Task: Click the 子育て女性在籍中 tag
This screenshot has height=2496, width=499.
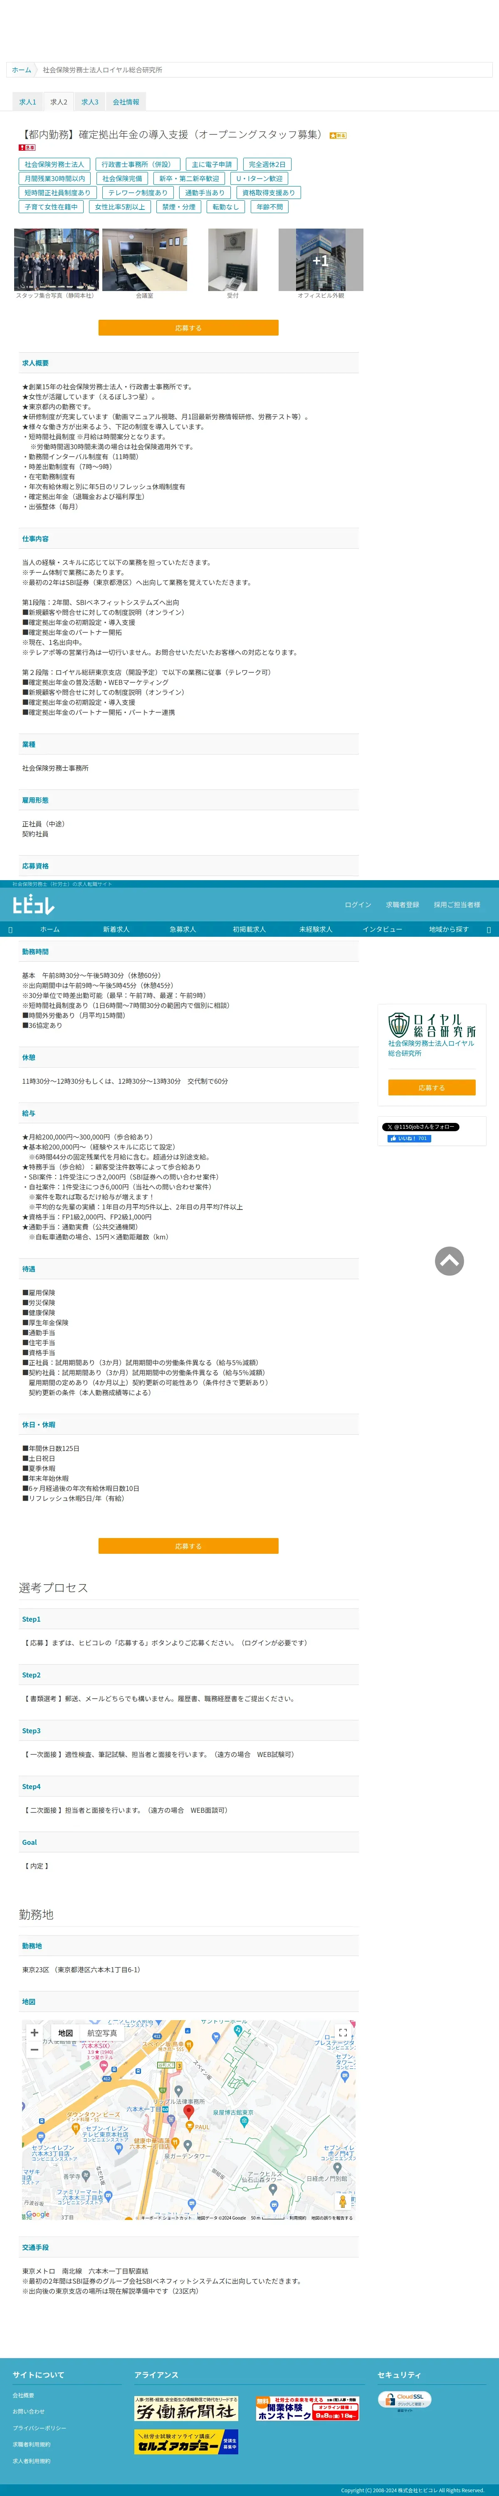Action: click(51, 207)
